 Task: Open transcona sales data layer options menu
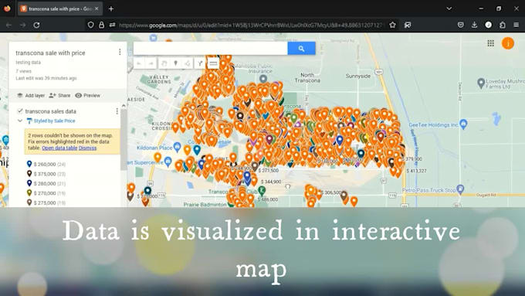click(117, 111)
